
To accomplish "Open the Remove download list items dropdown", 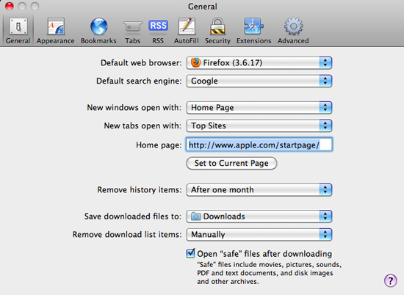I will [259, 235].
